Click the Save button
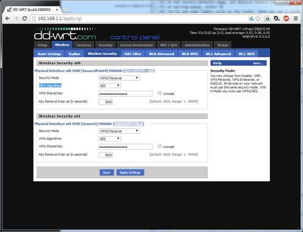Image resolution: width=303 pixels, height=232 pixels. 107,173
